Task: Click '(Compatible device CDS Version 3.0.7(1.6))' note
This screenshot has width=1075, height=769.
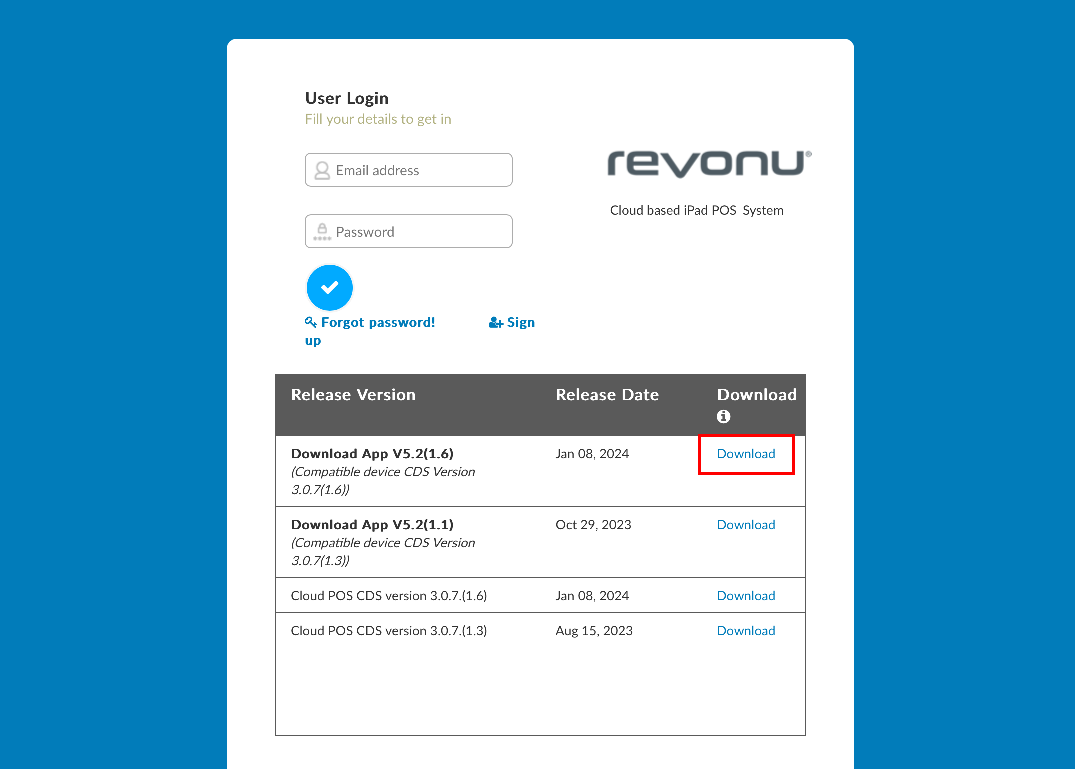Action: pos(383,481)
